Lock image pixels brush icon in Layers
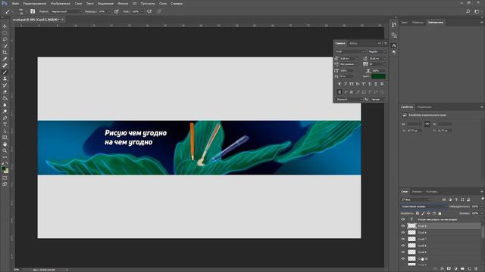The image size is (485, 272). click(423, 213)
